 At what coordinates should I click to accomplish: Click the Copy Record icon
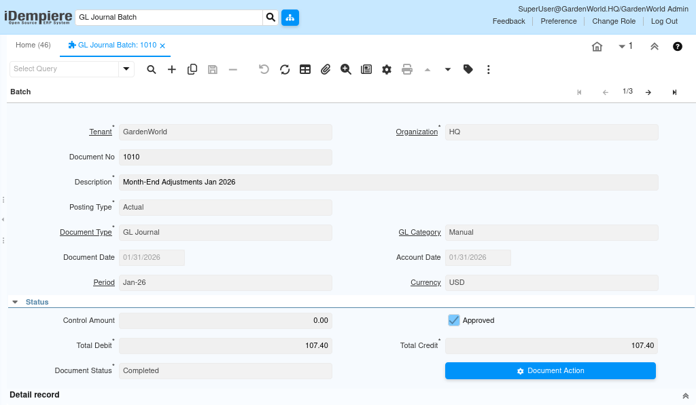click(x=192, y=69)
